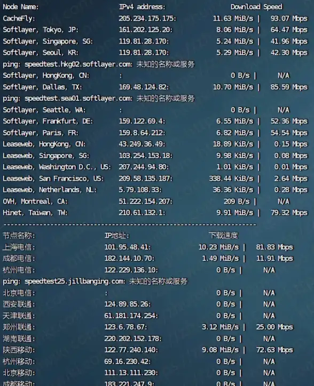Click the Hinet, Taiwan, TW row
The image size is (314, 386).
[155, 213]
